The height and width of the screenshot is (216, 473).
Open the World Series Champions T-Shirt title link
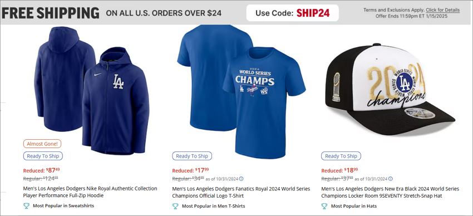pos(241,192)
